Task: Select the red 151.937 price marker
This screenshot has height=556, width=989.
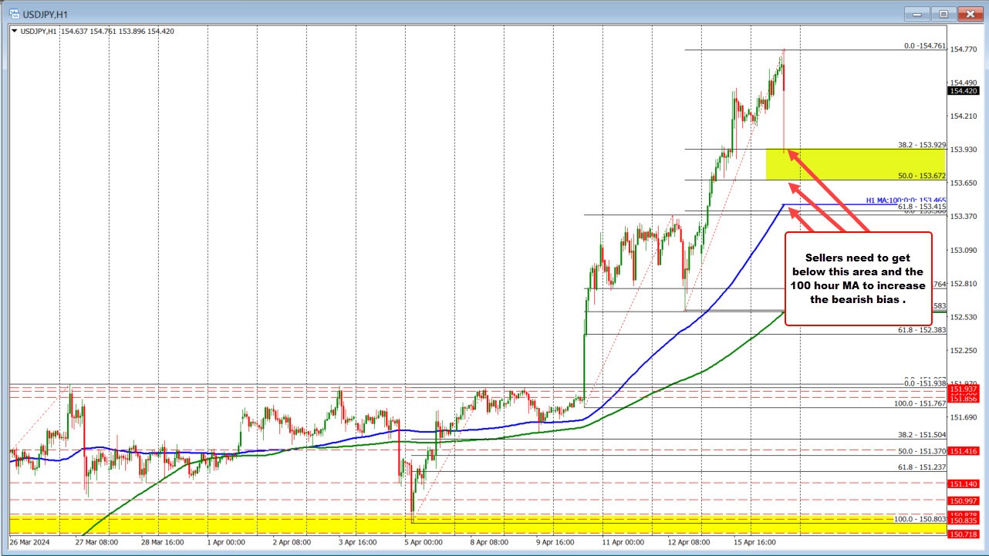Action: pyautogui.click(x=964, y=391)
